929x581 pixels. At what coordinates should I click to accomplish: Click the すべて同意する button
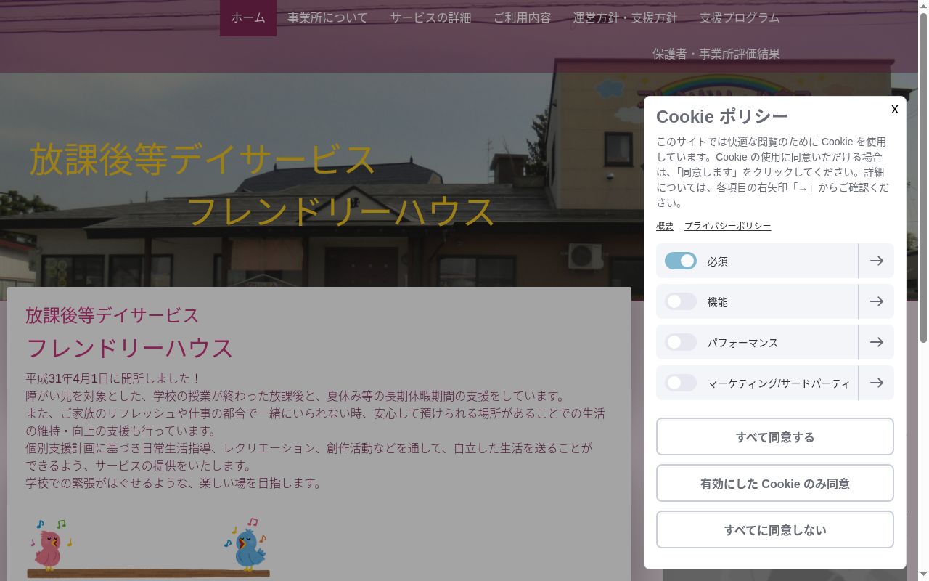[775, 436]
